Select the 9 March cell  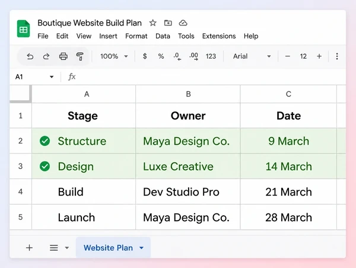[288, 141]
